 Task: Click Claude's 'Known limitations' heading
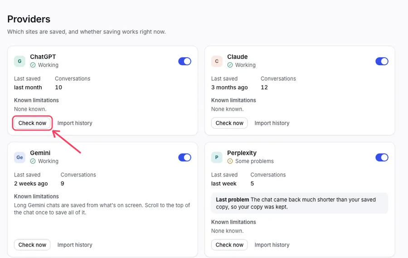[x=233, y=100]
